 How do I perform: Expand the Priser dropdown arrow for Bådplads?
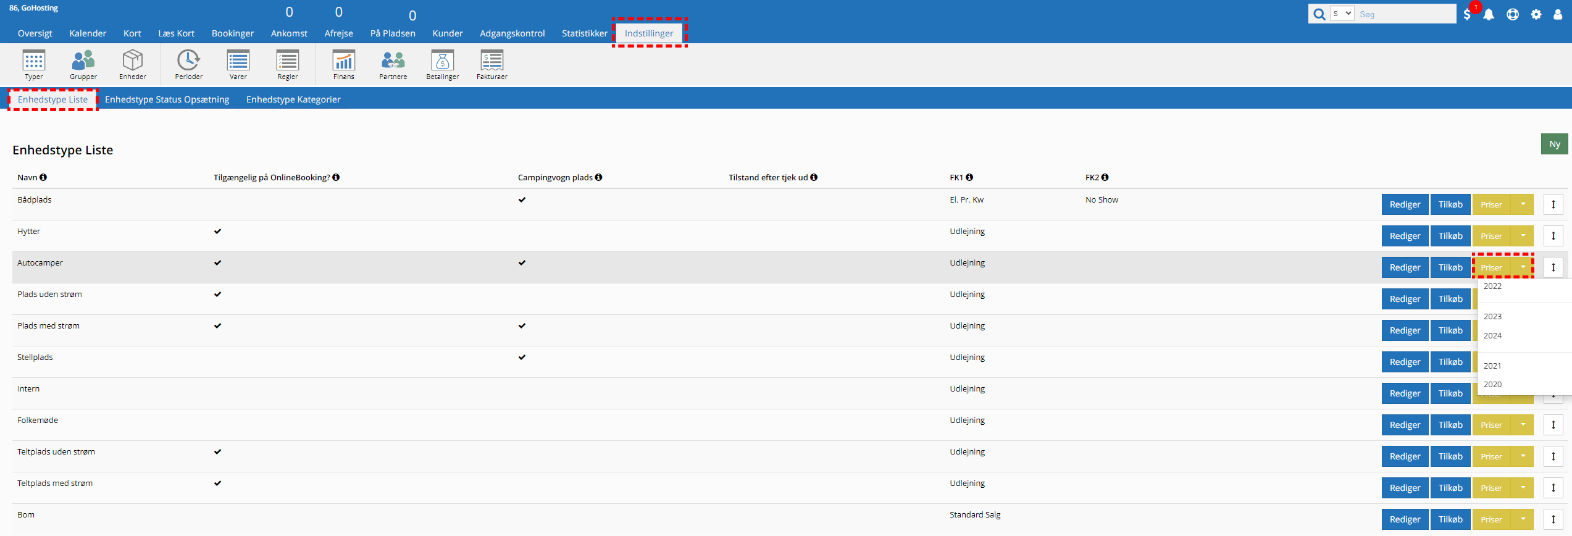coord(1523,204)
